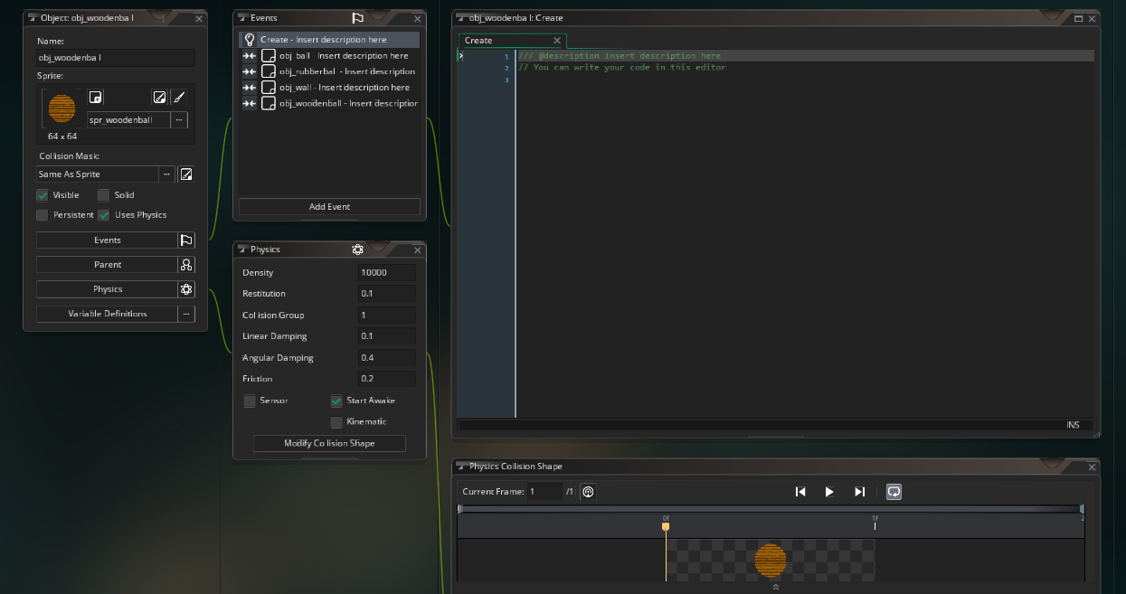Uncheck the Visible checkbox

[x=43, y=195]
